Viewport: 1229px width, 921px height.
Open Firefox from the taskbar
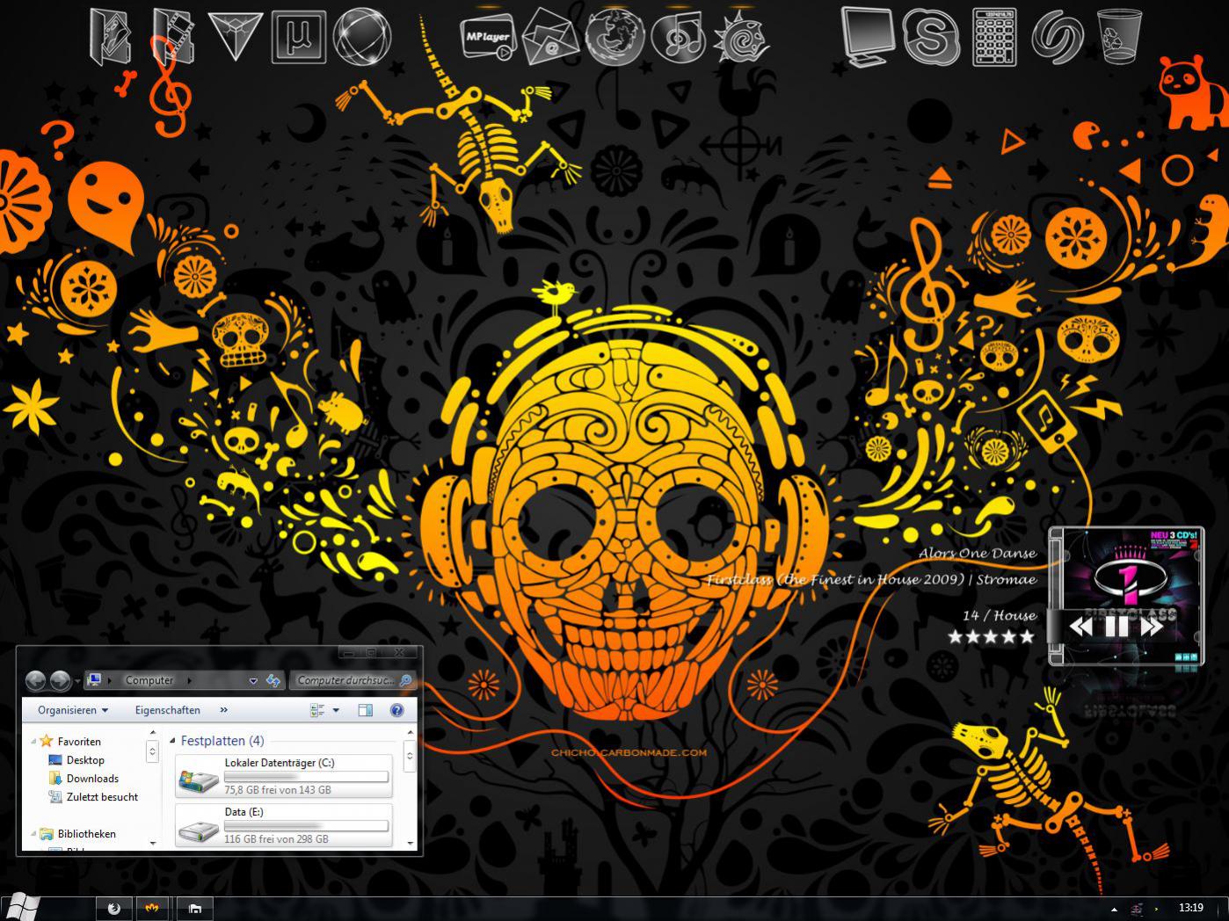tap(113, 908)
